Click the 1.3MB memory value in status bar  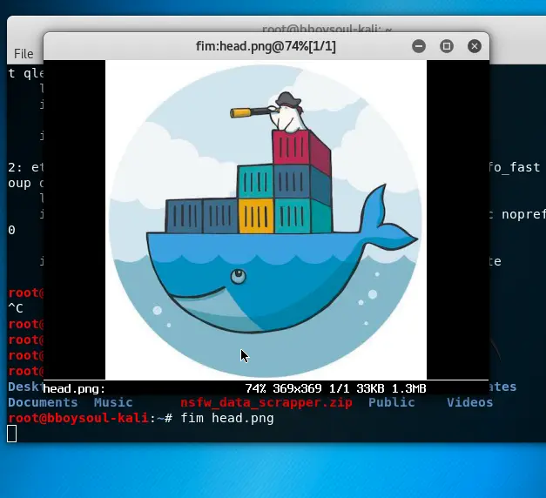[408, 388]
